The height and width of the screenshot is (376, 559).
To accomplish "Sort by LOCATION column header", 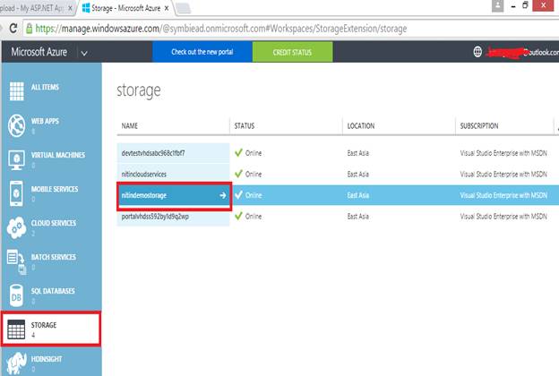I will [x=361, y=126].
